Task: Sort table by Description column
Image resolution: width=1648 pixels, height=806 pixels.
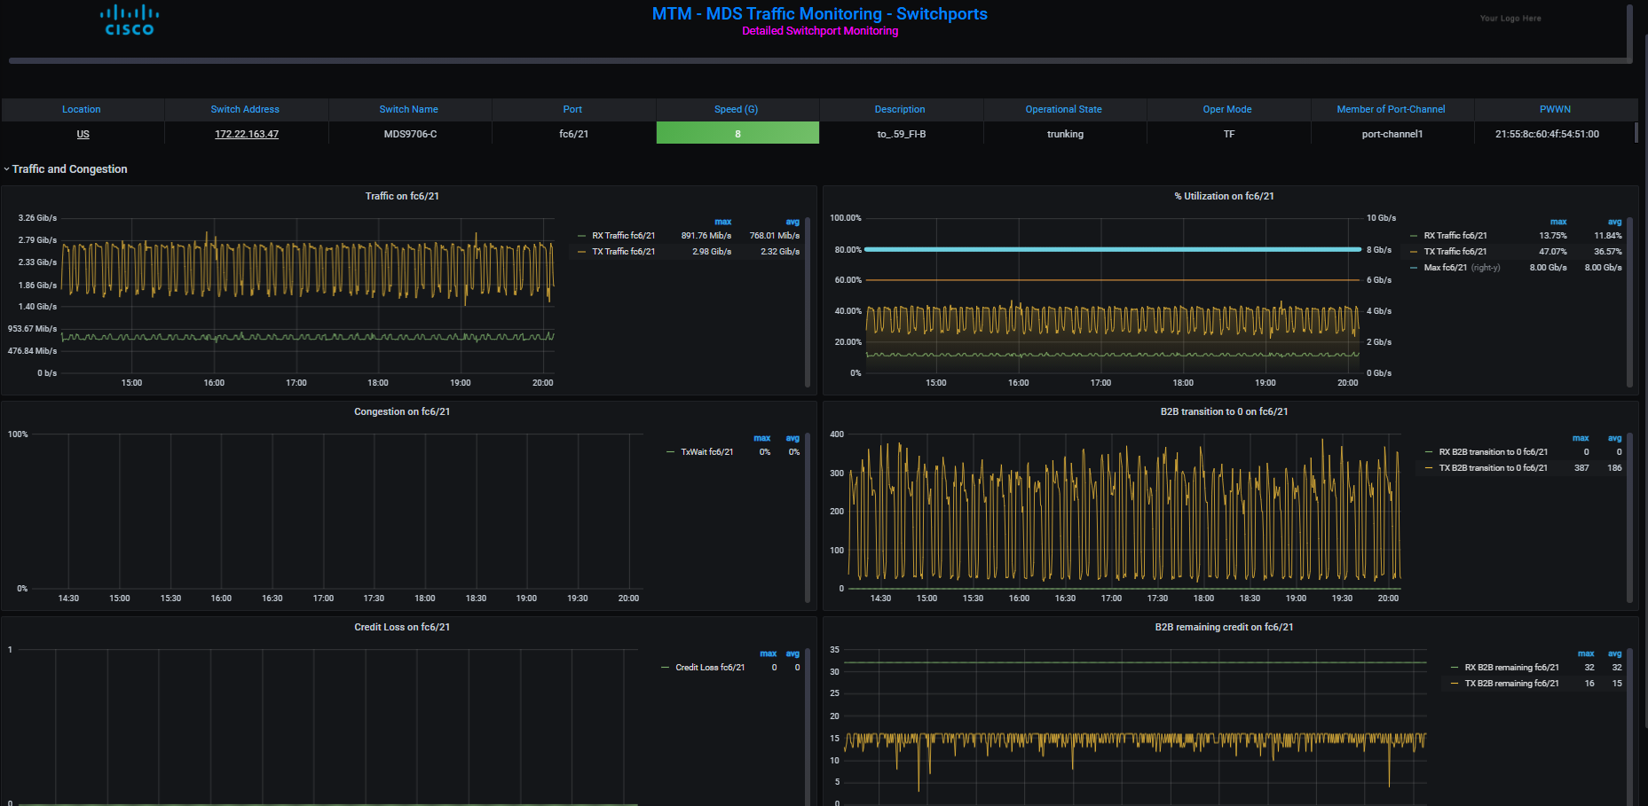Action: (x=900, y=109)
